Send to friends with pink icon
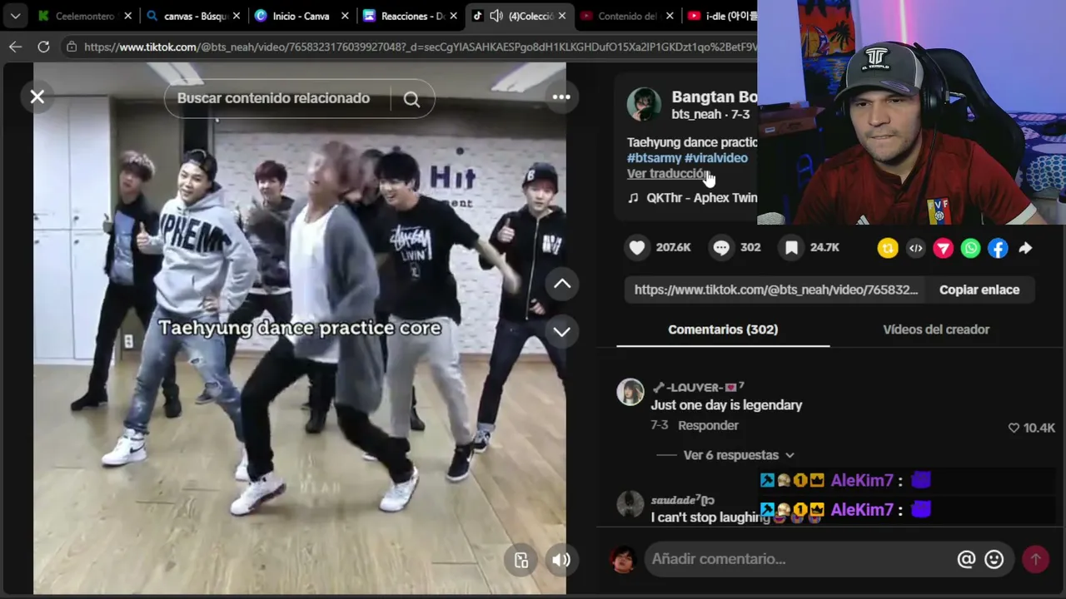The height and width of the screenshot is (599, 1066). coord(943,248)
